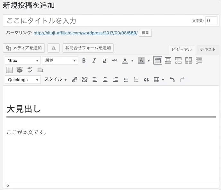Screen dimensions: 221x190
Task: Align text right
Action: click(115, 80)
